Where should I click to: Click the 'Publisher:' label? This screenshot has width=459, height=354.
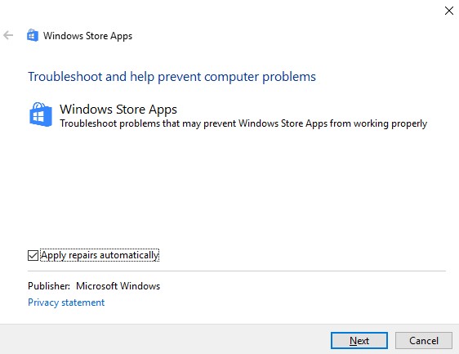[x=49, y=286]
